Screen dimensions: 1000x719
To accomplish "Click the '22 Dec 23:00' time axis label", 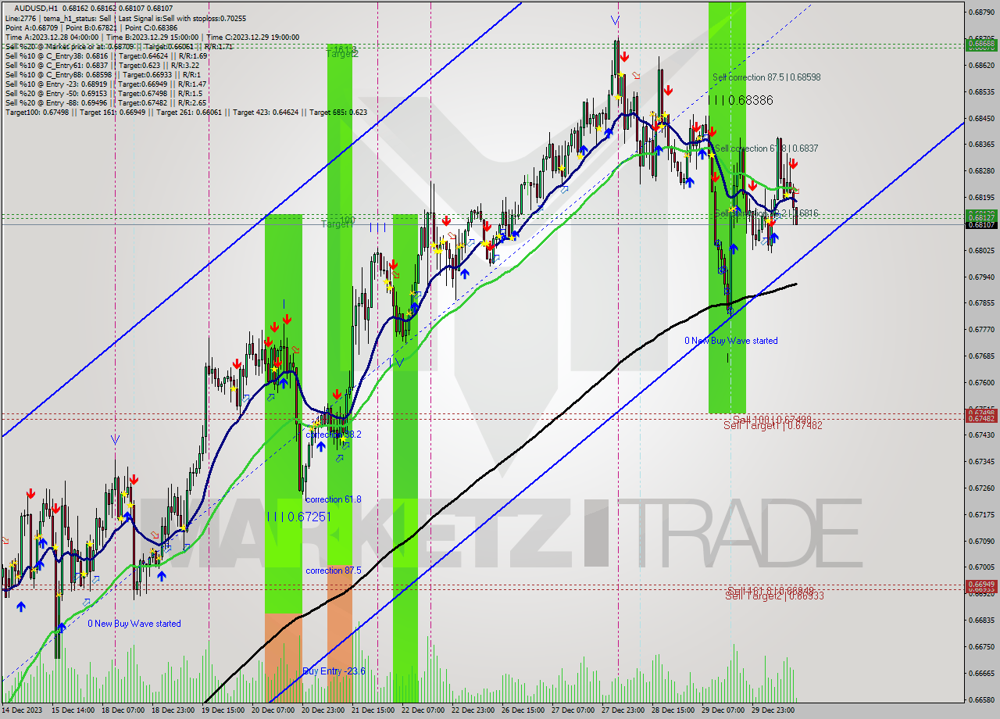I will [x=473, y=710].
